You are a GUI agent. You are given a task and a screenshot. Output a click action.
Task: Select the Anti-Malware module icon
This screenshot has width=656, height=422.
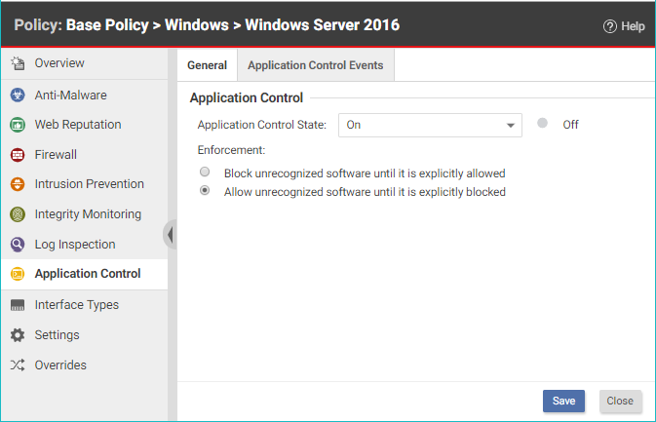tap(17, 96)
